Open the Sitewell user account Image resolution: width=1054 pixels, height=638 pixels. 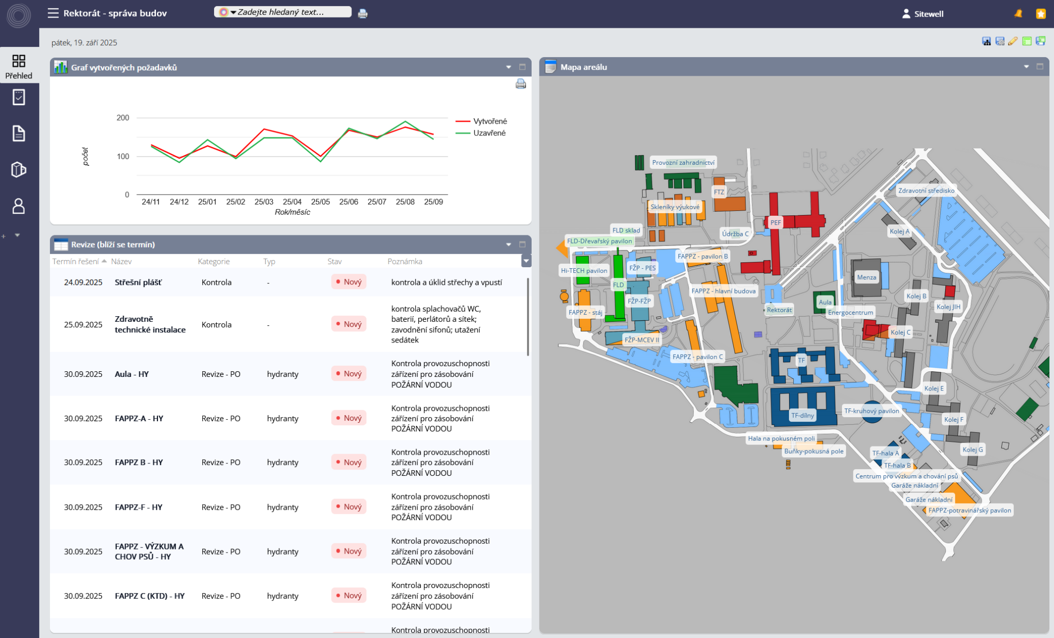click(923, 14)
